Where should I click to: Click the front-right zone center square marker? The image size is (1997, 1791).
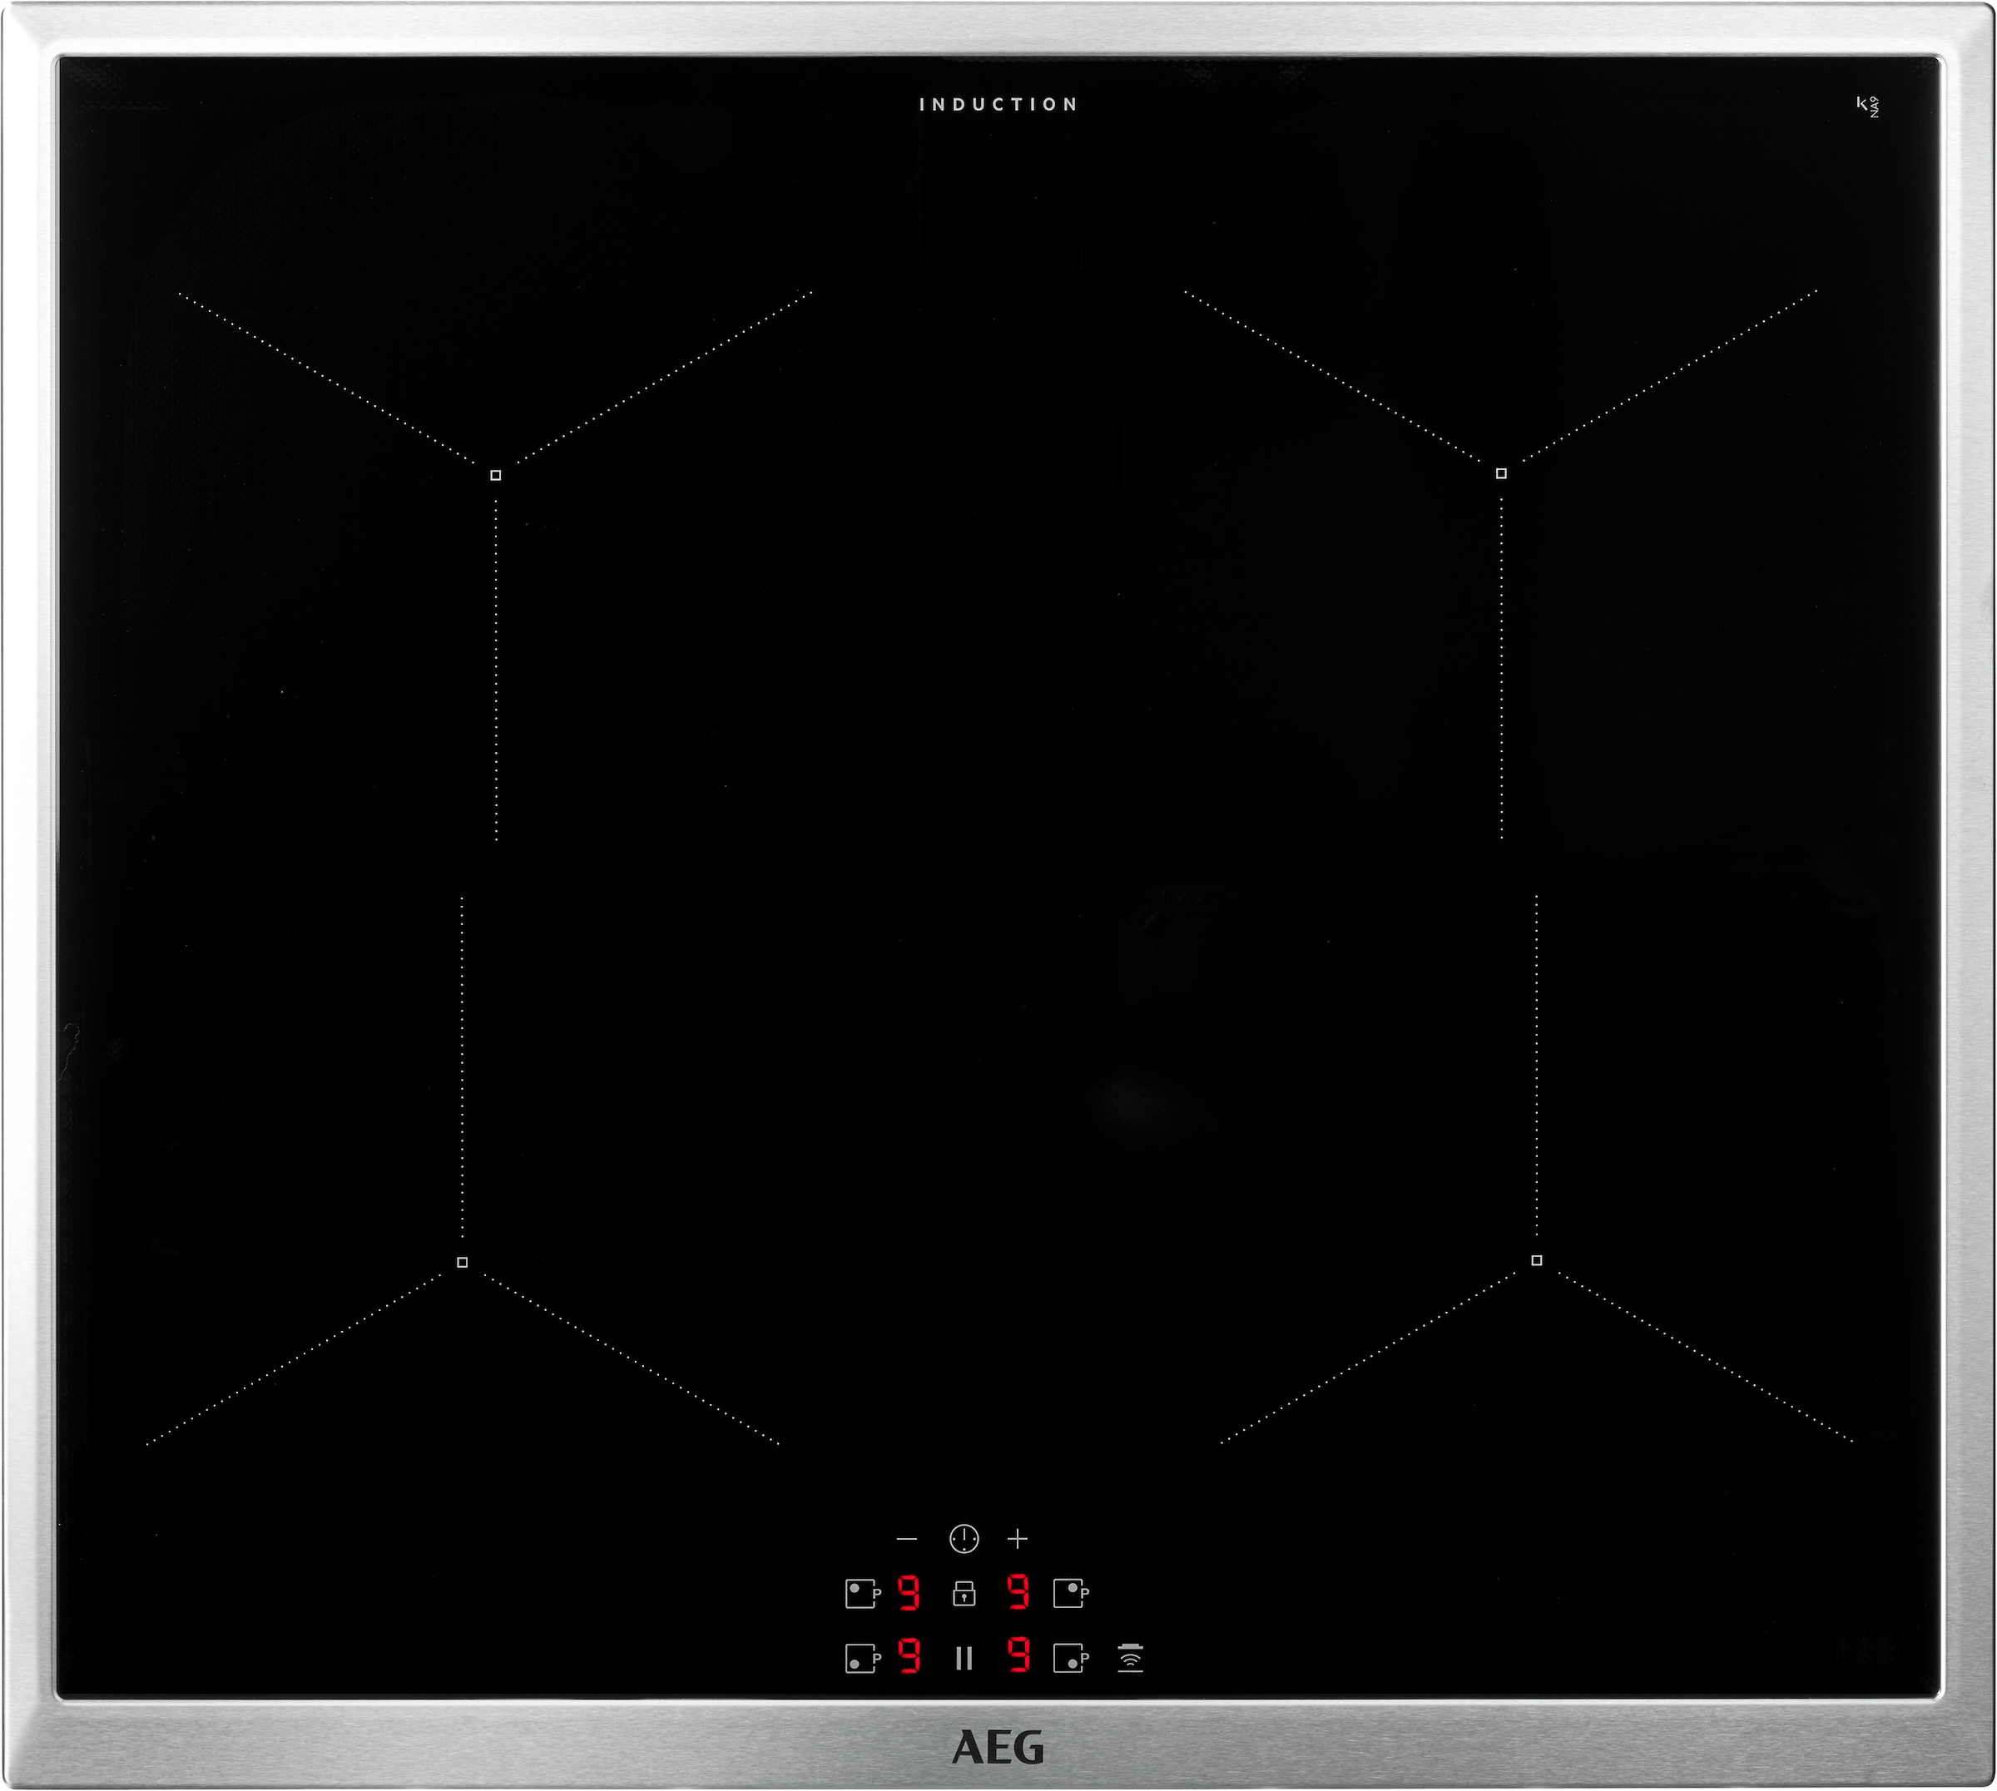click(1536, 1259)
